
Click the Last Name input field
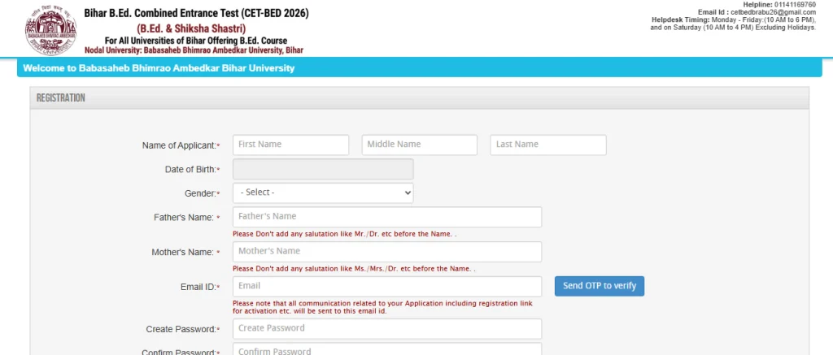(548, 145)
